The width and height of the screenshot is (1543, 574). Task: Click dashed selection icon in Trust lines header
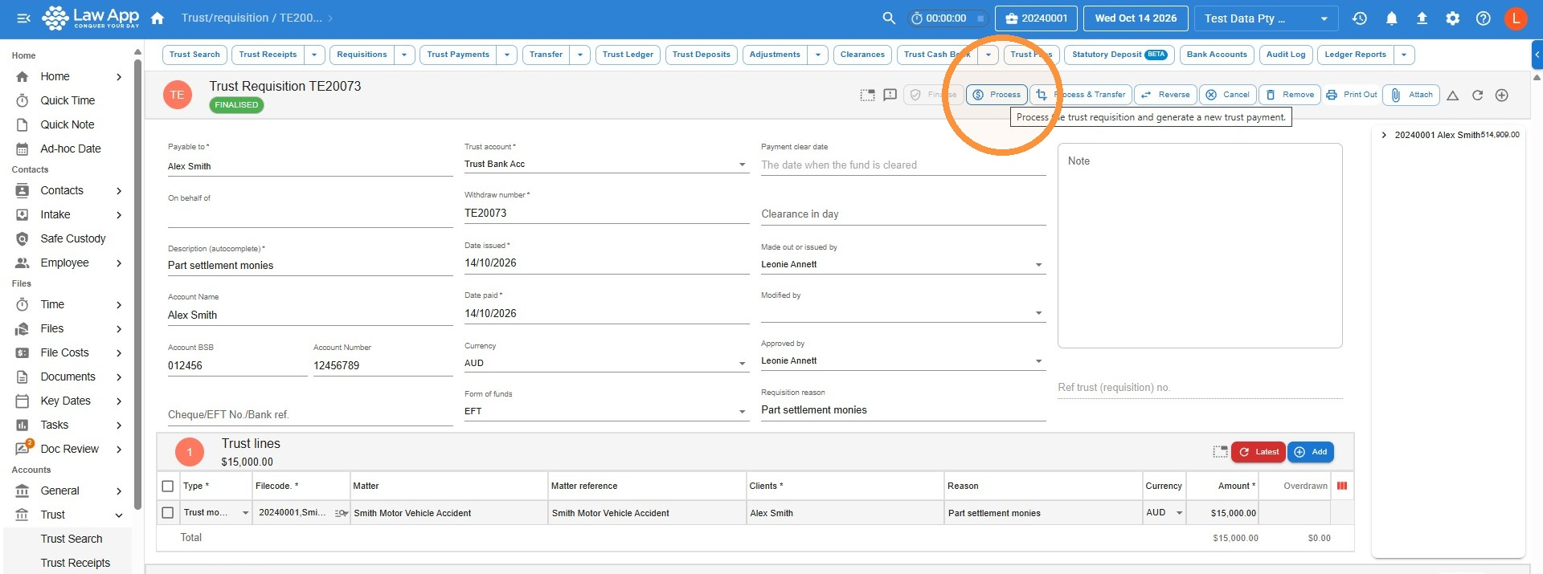click(x=1220, y=452)
